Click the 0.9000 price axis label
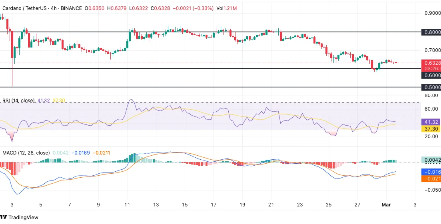The width and height of the screenshot is (441, 224). (432, 13)
